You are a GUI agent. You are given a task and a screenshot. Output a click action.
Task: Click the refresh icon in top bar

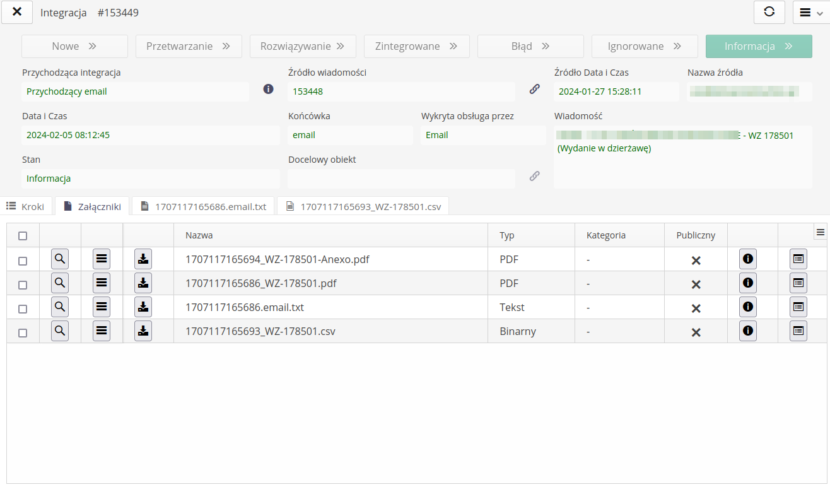[769, 12]
